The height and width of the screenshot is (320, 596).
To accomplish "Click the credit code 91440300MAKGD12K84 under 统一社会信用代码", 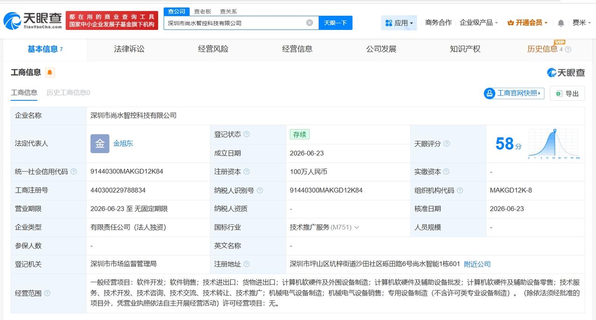I will click(x=127, y=172).
